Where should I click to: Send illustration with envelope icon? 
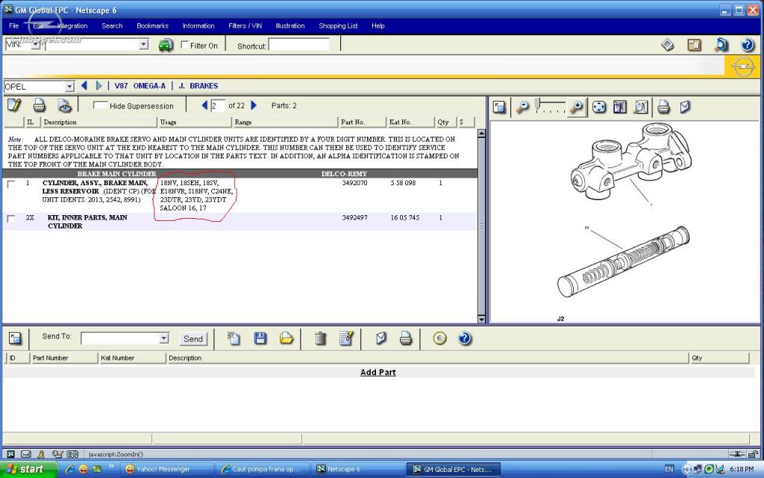tap(685, 107)
